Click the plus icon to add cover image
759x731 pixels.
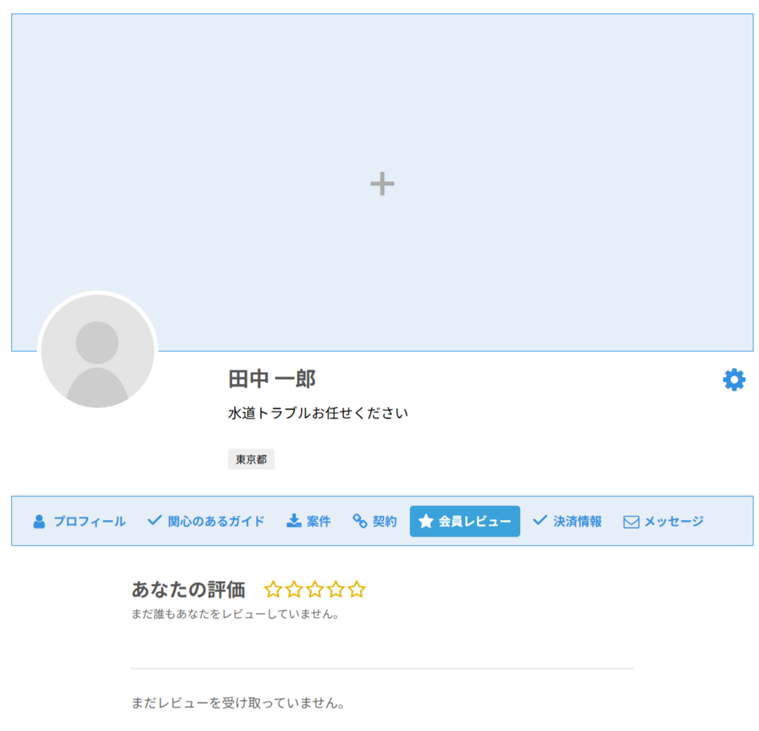tap(382, 184)
